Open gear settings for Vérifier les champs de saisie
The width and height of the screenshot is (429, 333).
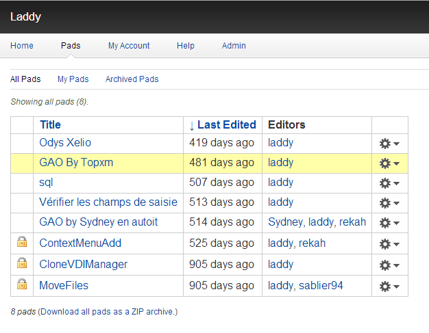pos(389,203)
